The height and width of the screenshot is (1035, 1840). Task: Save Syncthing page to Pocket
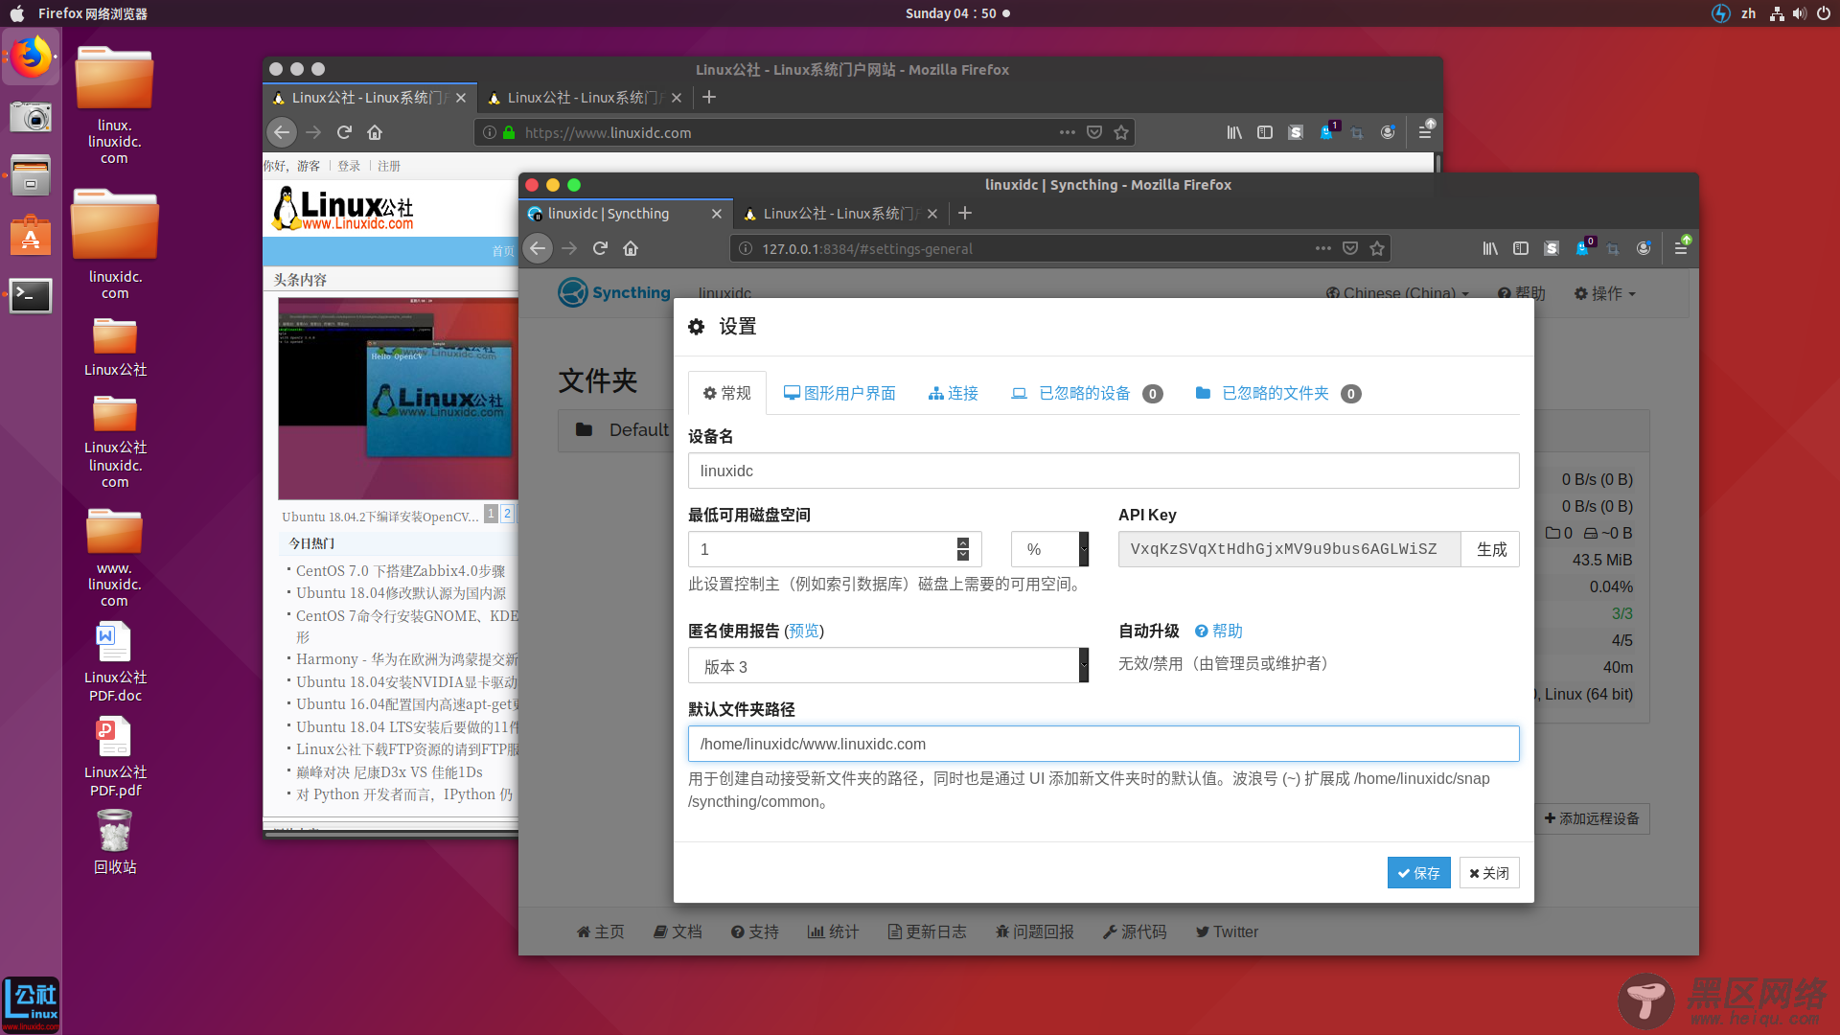(x=1350, y=248)
